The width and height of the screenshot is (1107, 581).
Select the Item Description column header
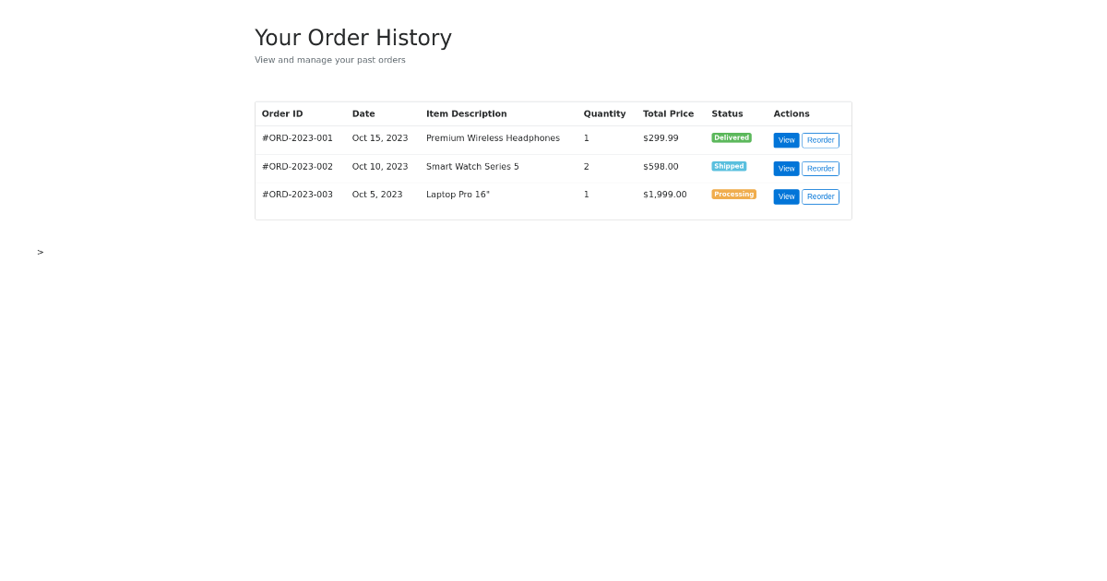tap(467, 113)
